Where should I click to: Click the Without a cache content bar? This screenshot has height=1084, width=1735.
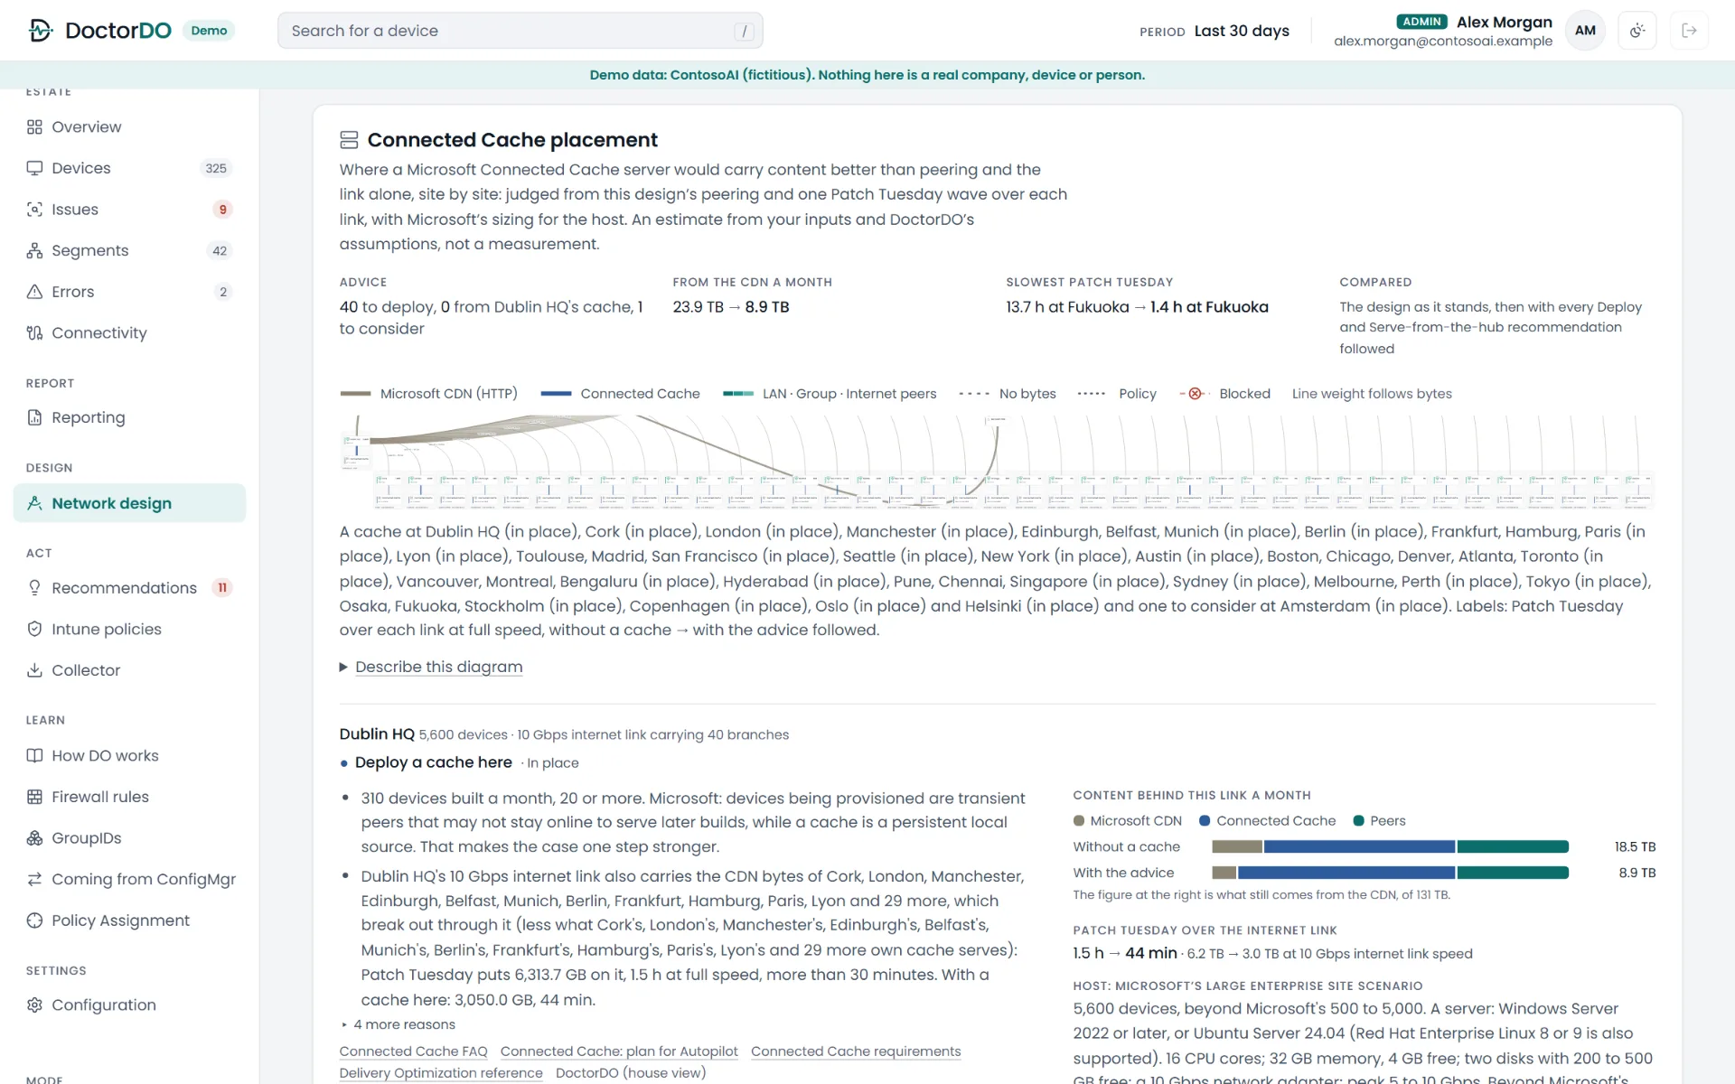coord(1390,846)
